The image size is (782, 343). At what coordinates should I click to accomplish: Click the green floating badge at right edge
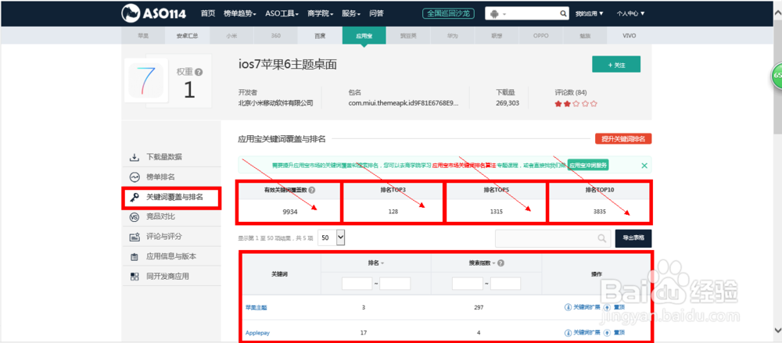[777, 76]
